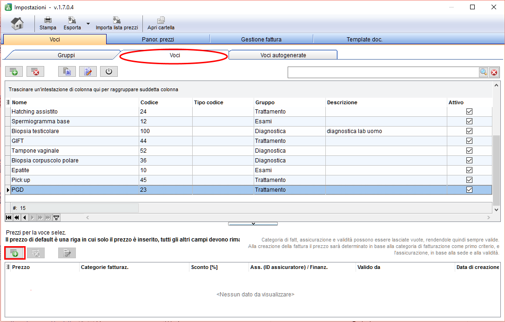
Task: Sort by the Codice column header
Action: click(x=166, y=102)
